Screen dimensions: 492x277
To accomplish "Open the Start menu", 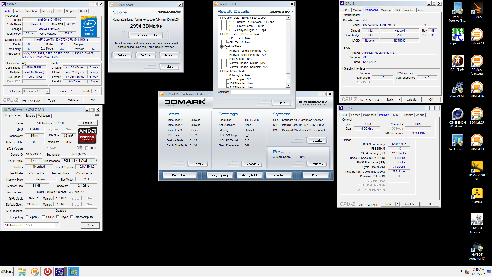I will click(x=7, y=272).
